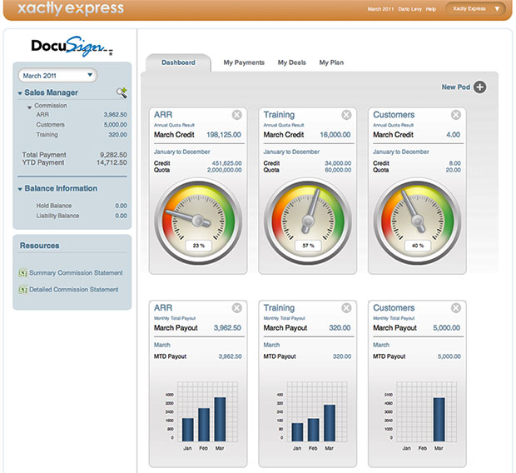Image resolution: width=516 pixels, height=473 pixels.
Task: Click the Mar bar in ARR chart
Action: pyautogui.click(x=220, y=420)
